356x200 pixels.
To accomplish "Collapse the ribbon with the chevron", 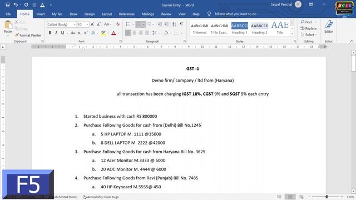I will click(352, 41).
